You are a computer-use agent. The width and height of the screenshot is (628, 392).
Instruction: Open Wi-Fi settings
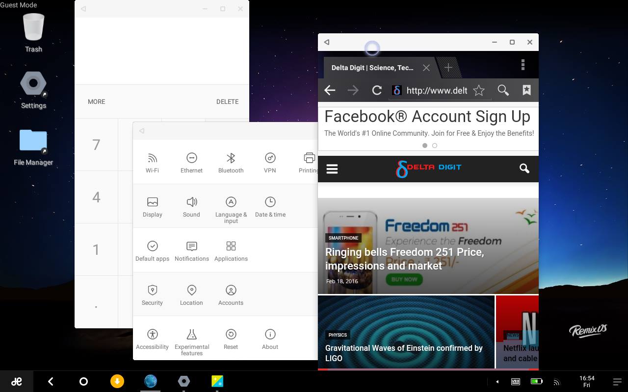[x=152, y=163]
